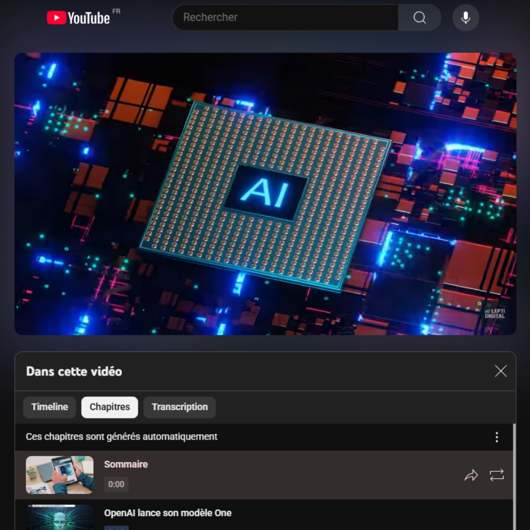This screenshot has width=530, height=530.
Task: Switch to the Timeline tab
Action: coord(49,407)
